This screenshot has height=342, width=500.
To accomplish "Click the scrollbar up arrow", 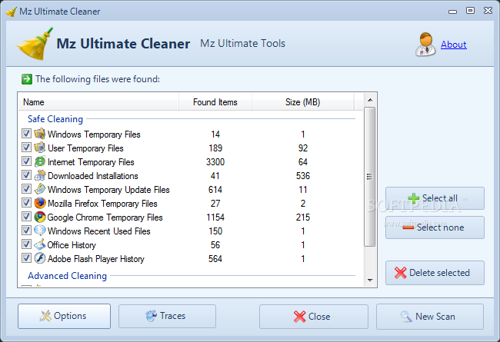I will tap(370, 100).
